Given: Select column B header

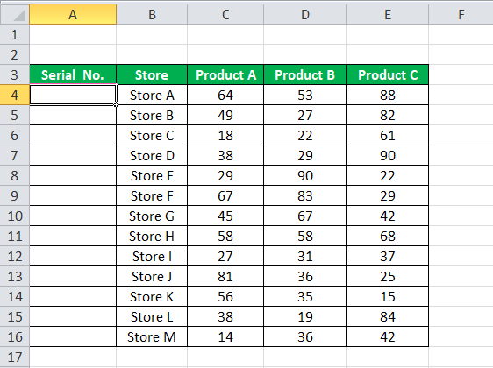Looking at the screenshot, I should (x=152, y=14).
